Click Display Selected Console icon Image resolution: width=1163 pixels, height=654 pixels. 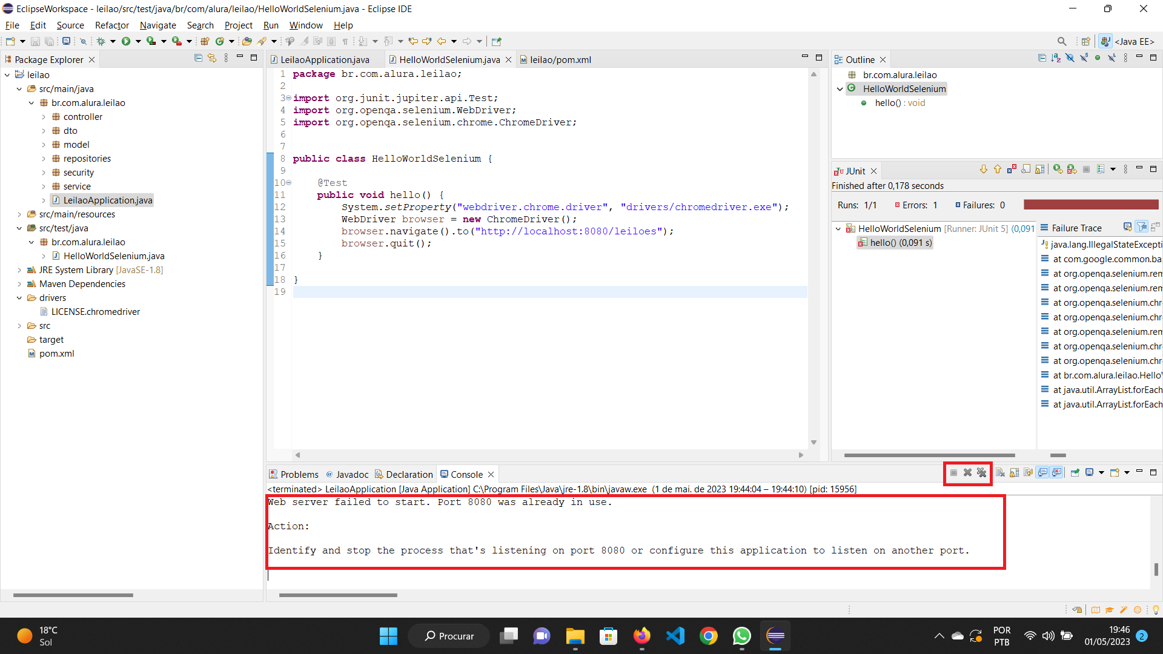coord(1089,472)
